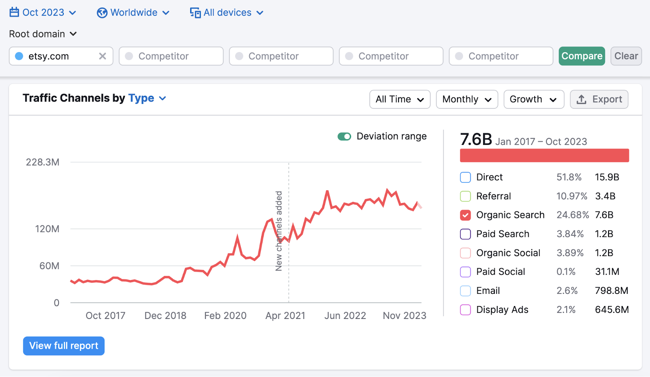Click the calendar icon next to Oct 2023
The height and width of the screenshot is (377, 650).
pos(14,12)
